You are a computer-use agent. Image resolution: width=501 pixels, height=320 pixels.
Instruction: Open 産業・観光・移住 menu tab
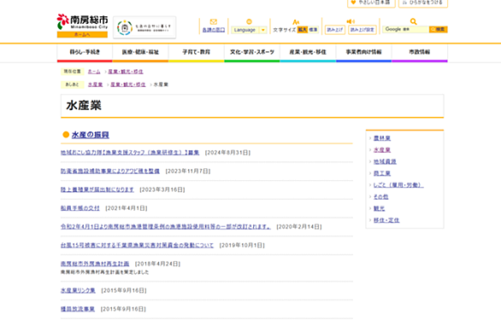(308, 53)
